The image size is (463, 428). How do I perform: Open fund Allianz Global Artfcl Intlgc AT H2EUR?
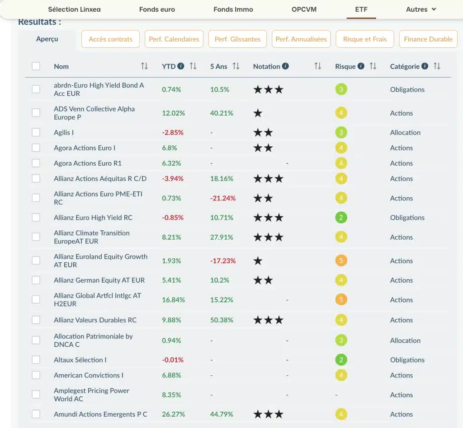pos(98,299)
